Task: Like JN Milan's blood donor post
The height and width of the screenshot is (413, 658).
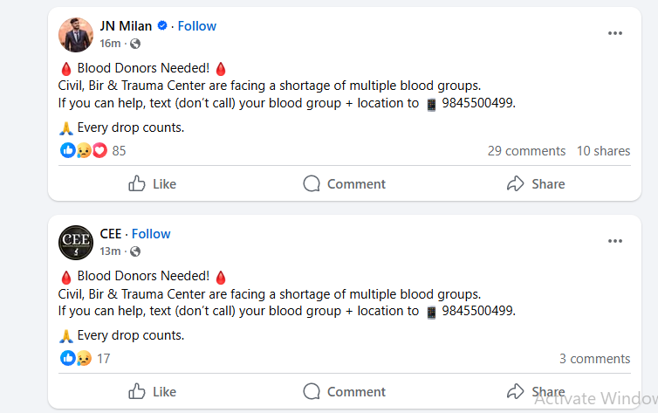Action: [x=153, y=184]
